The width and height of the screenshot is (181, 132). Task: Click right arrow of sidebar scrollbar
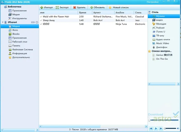tap(37, 130)
